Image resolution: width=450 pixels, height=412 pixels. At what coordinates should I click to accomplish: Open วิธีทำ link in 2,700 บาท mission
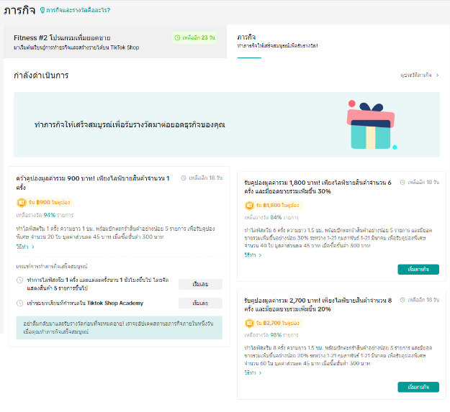click(x=250, y=372)
